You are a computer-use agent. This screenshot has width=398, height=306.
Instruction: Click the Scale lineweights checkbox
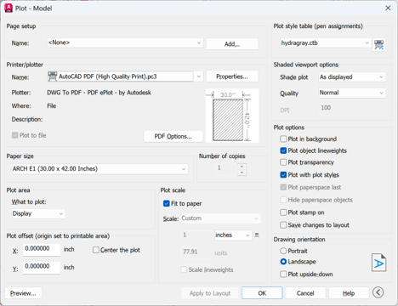184,269
